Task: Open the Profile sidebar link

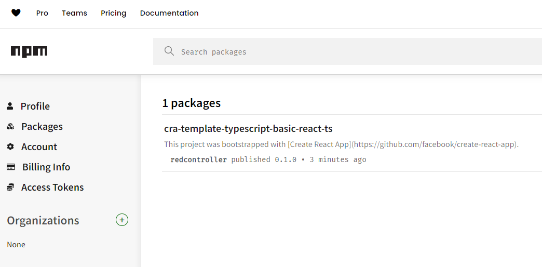Action: (35, 106)
